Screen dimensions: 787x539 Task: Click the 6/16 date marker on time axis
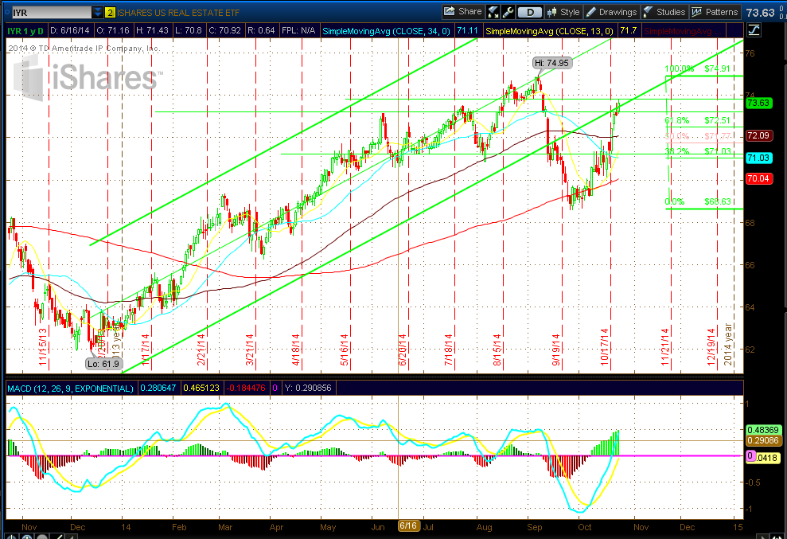[407, 526]
